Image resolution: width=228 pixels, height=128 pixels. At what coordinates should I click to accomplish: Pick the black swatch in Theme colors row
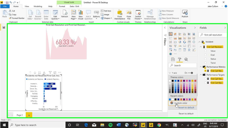173,81
